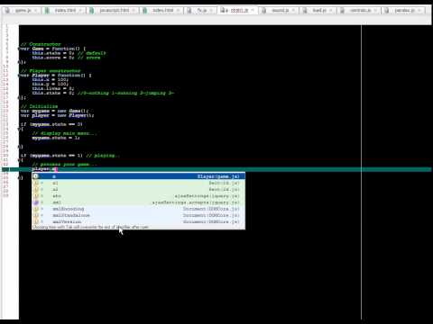Pick the x2 autocomplete suggestion

[139, 189]
